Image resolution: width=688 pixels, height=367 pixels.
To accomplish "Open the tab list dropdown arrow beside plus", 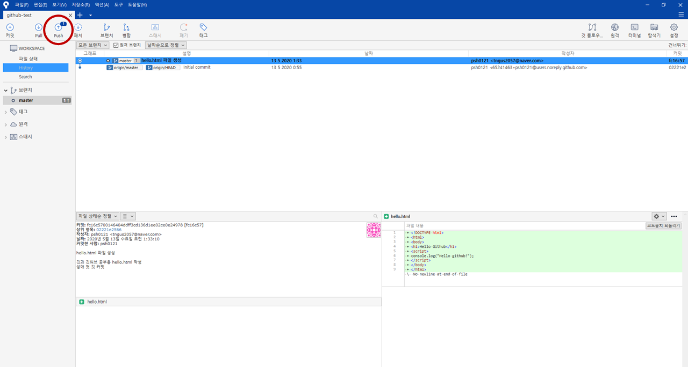I will click(90, 15).
